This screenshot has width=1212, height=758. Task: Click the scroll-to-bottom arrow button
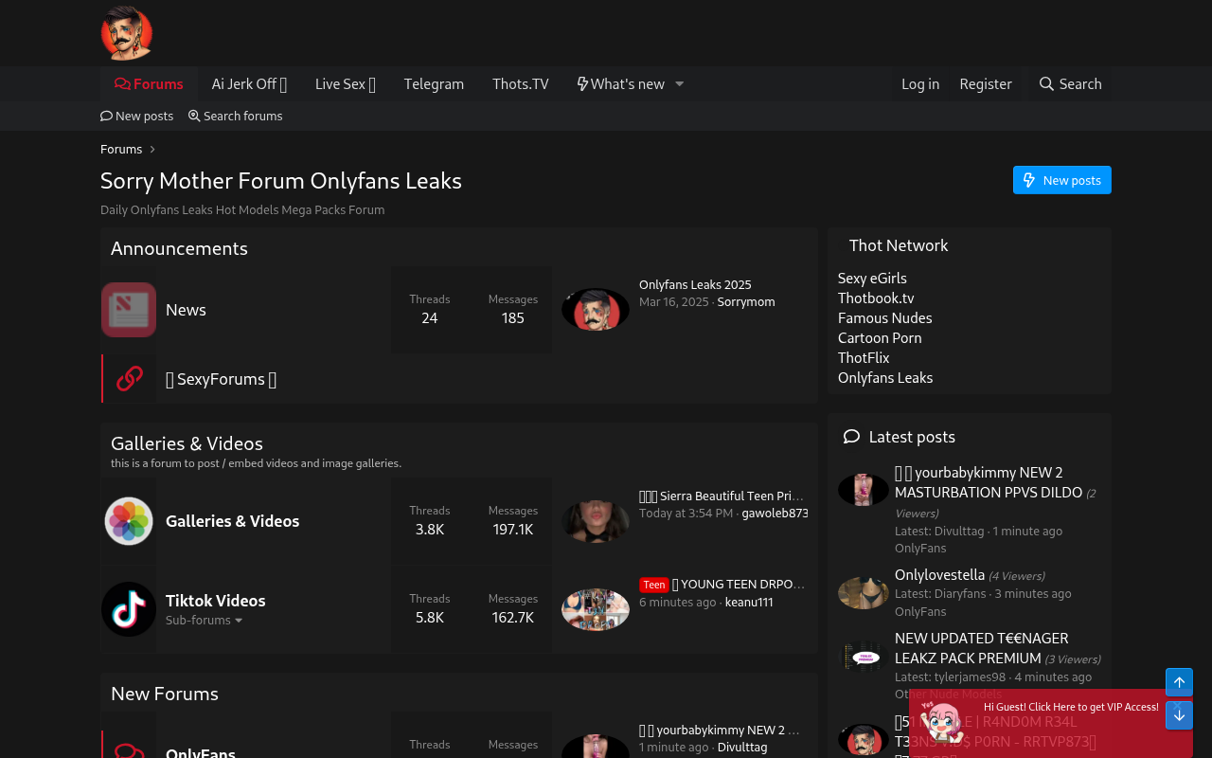coord(1179,715)
